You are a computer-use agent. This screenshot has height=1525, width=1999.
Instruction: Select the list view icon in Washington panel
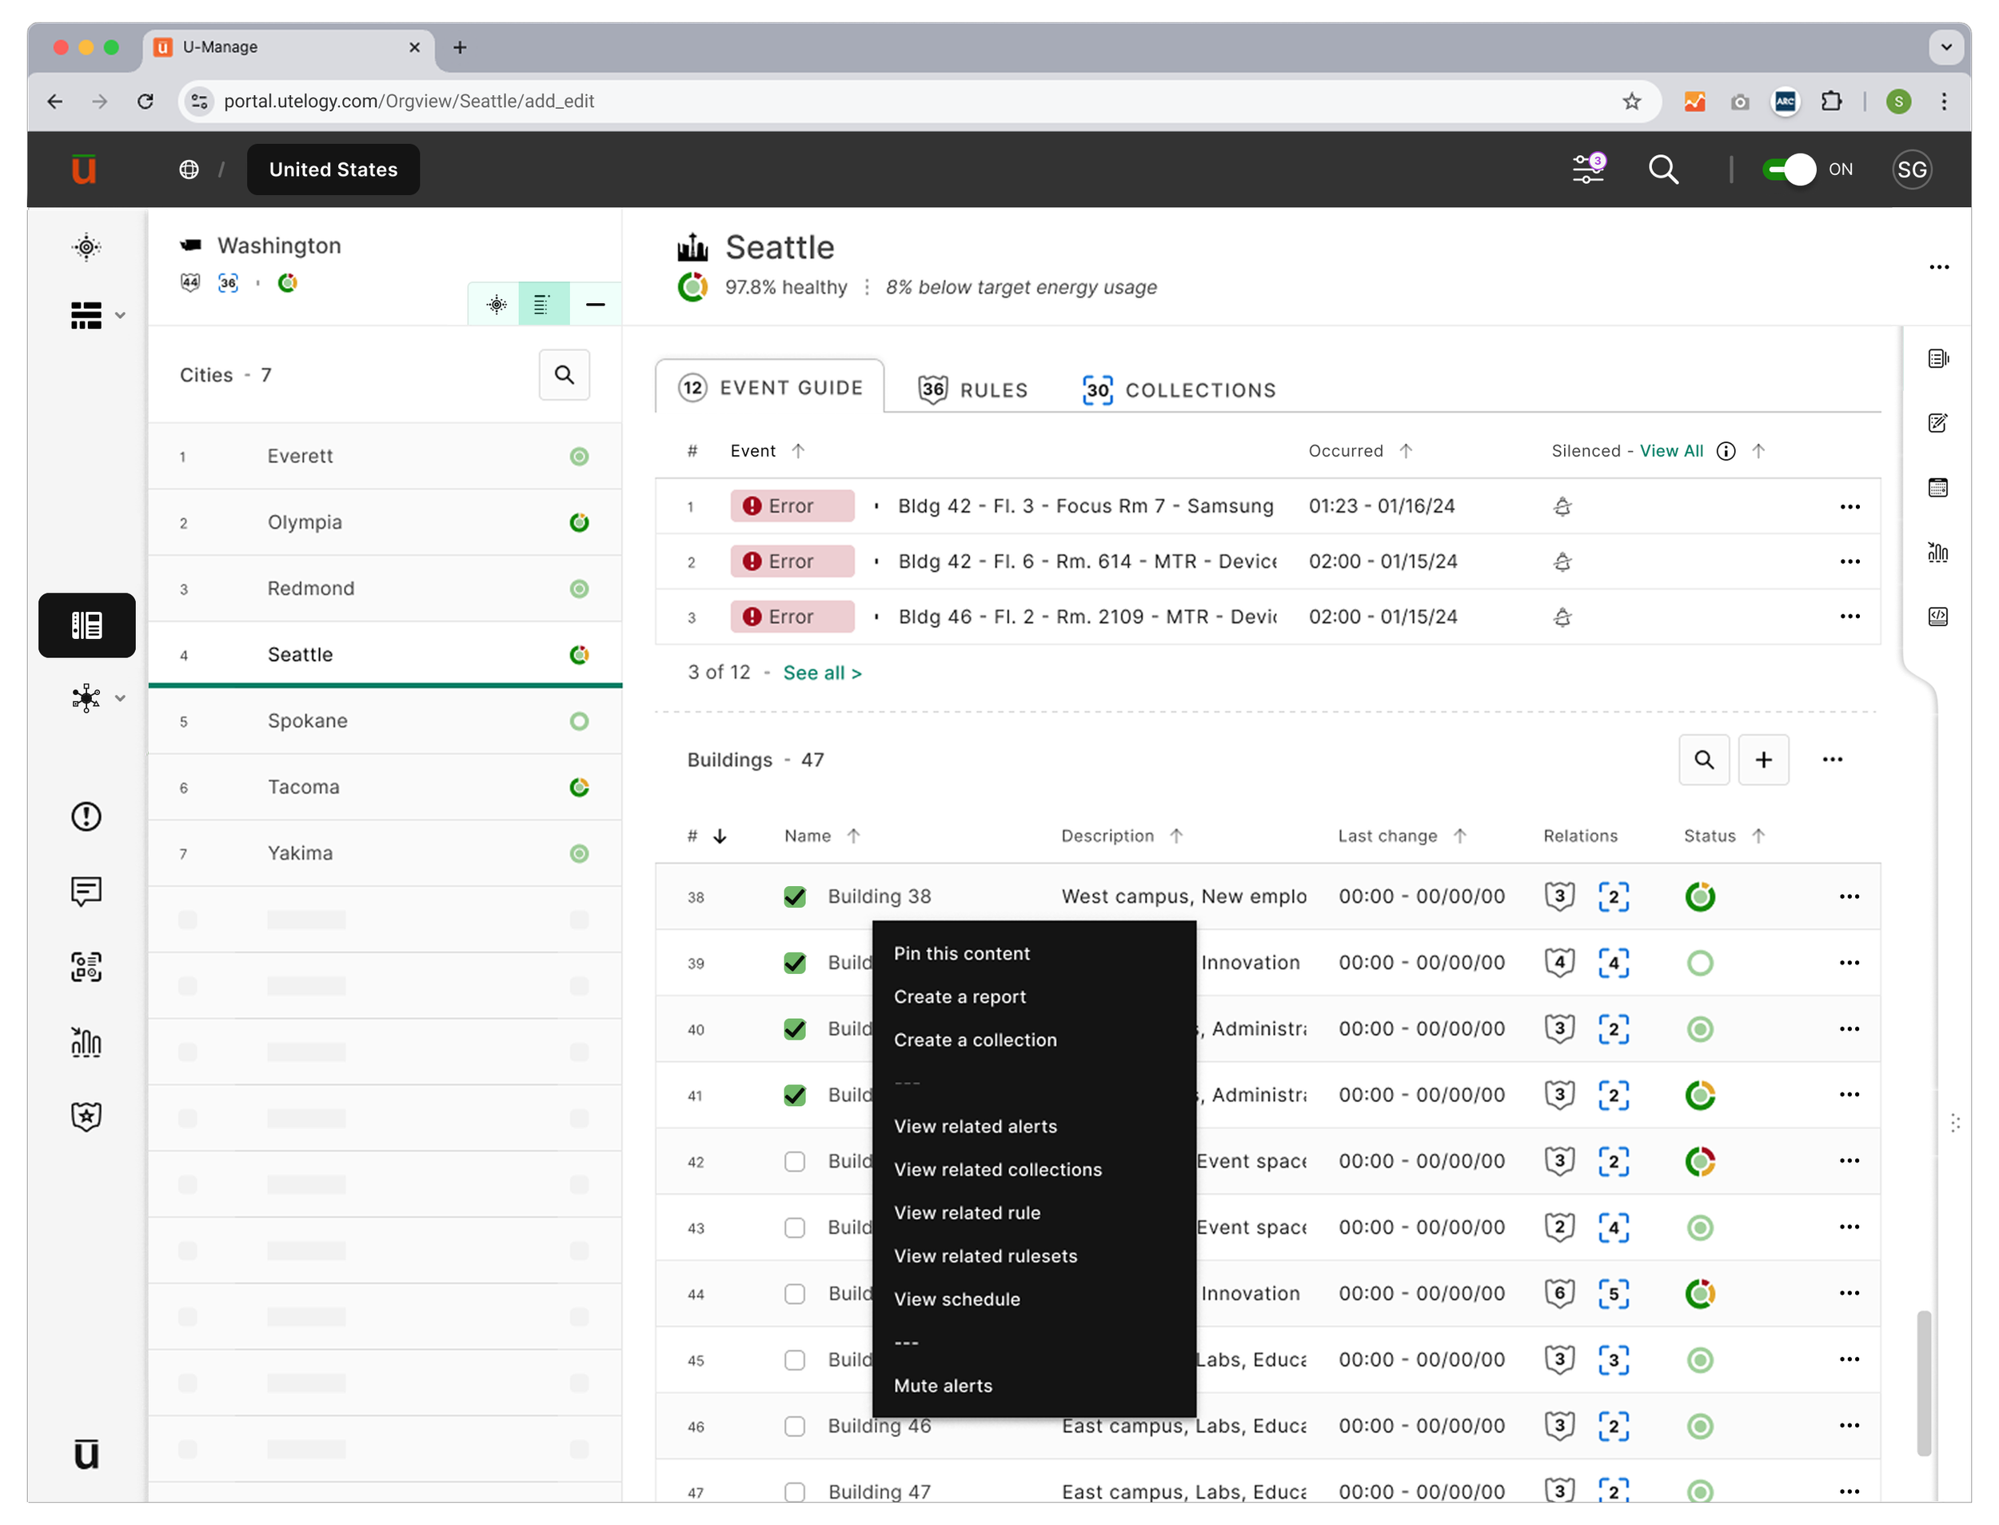(543, 304)
